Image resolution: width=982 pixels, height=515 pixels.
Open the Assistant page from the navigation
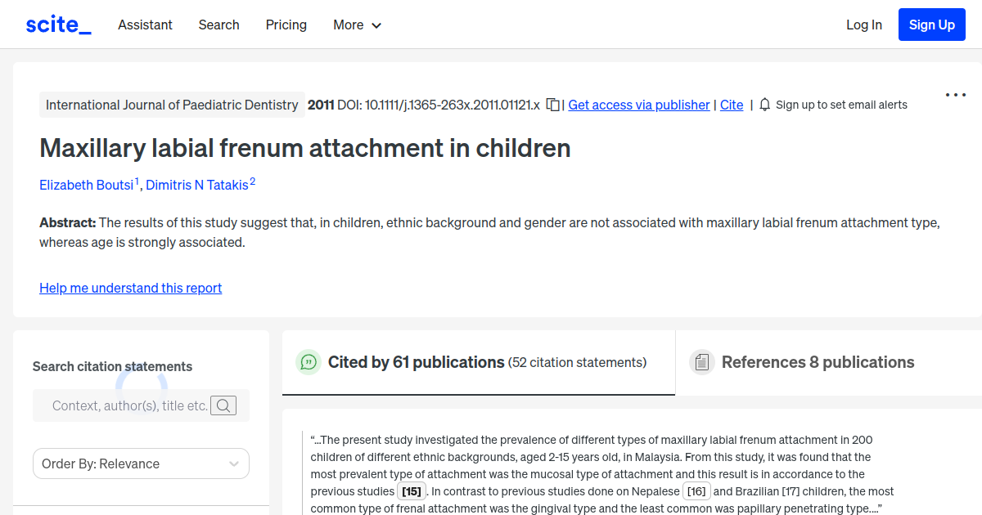[145, 25]
